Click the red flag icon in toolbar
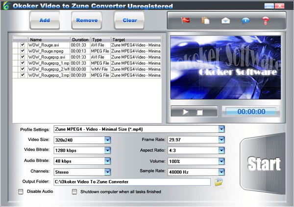 coord(185,20)
